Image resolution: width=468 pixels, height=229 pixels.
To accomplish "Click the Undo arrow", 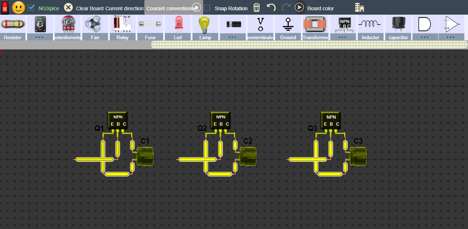I will click(x=271, y=7).
